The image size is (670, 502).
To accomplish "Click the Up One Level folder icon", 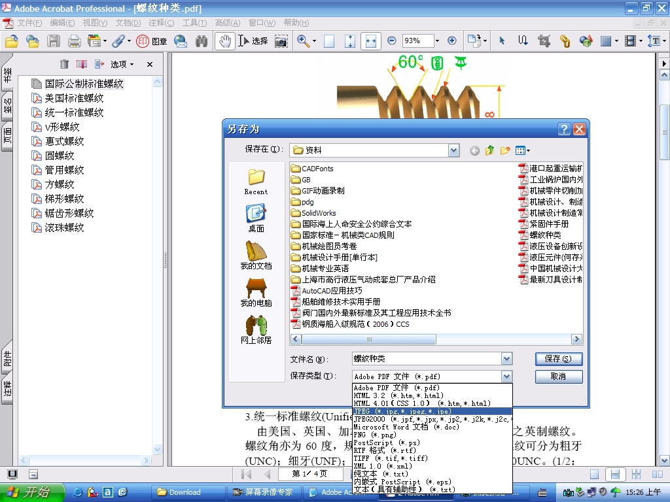I will pyautogui.click(x=489, y=150).
